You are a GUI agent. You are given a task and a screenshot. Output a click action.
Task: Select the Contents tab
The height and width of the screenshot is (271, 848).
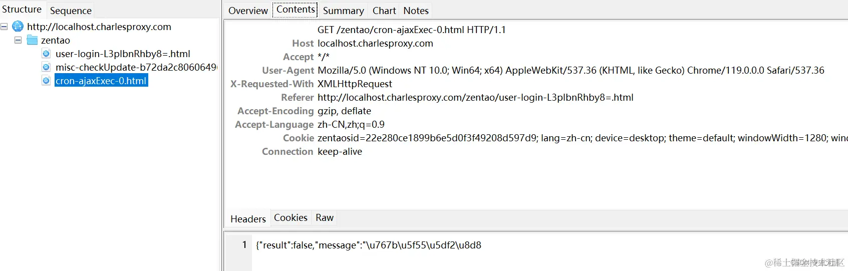tap(296, 10)
